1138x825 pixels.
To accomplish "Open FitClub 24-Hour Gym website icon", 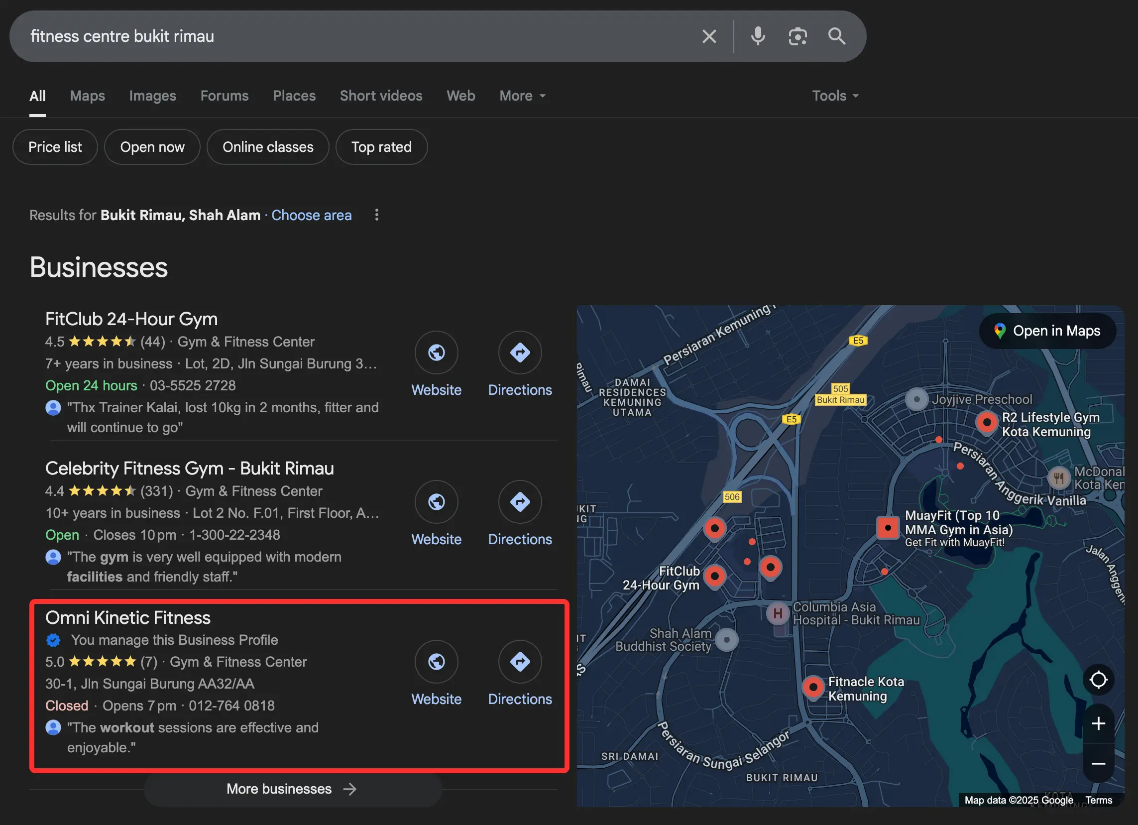I will point(436,353).
